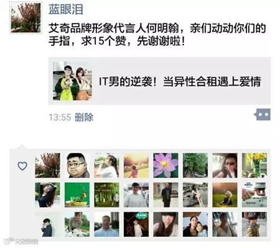Image resolution: width=280 pixels, height=248 pixels.
Task: Select first liker tree avatar
Action: pos(47,166)
